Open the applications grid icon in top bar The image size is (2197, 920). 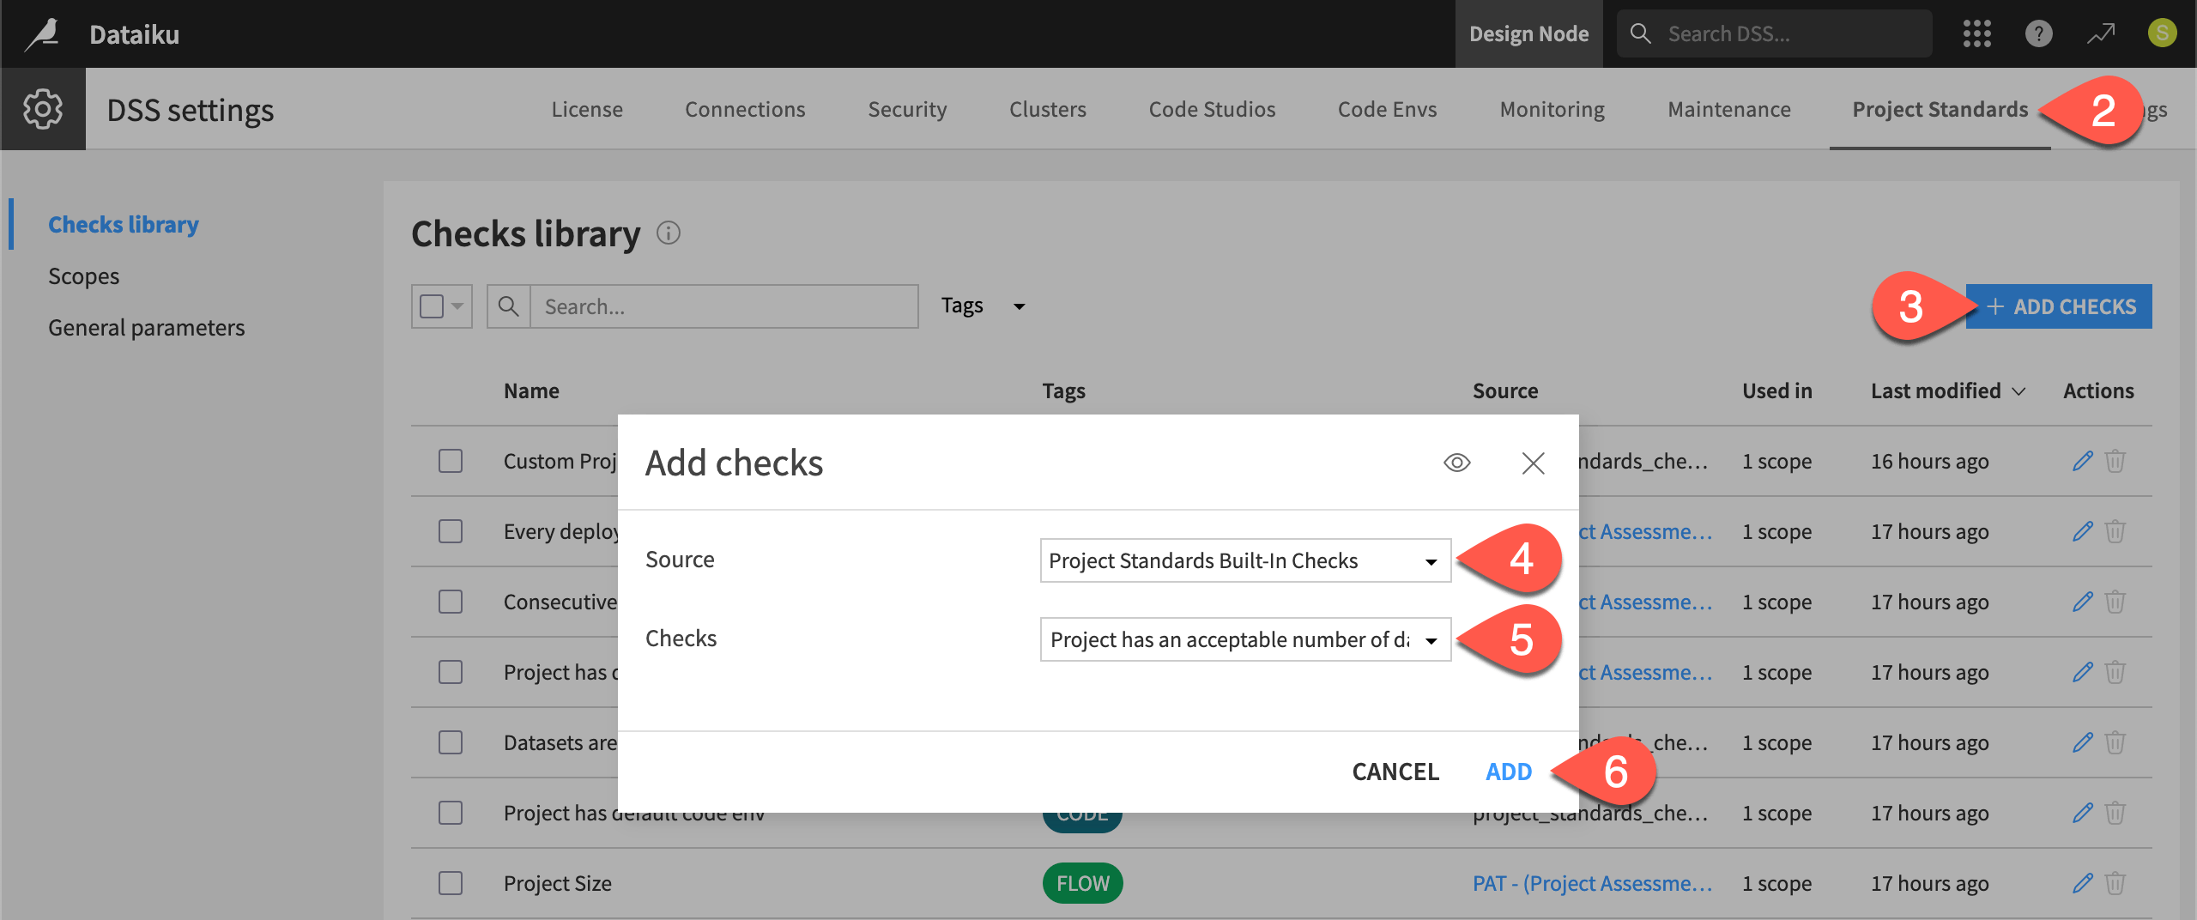[1977, 33]
